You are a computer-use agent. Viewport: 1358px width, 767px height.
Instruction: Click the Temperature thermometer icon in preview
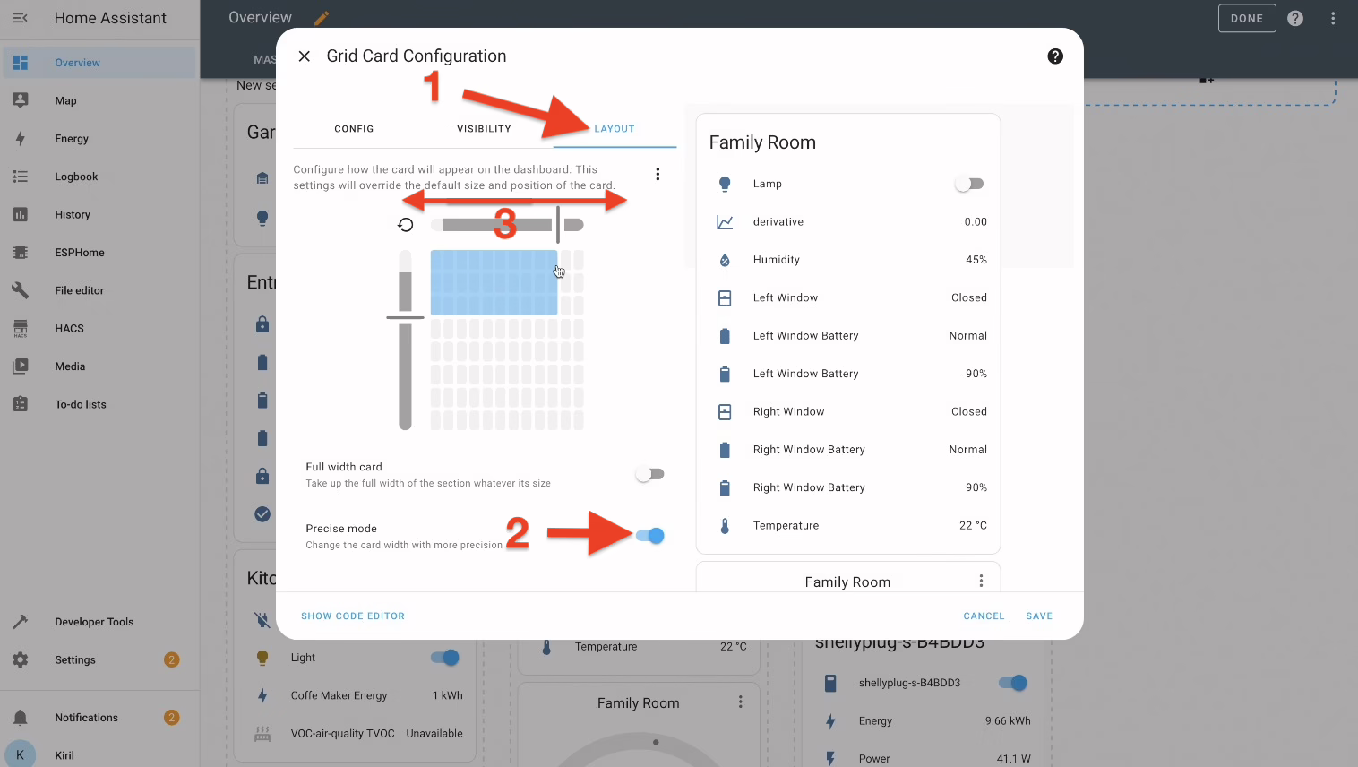(725, 526)
